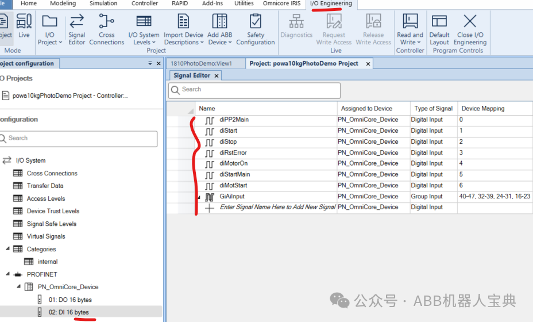533x322 pixels.
Task: Select Virtual Signals in I/O System tree
Action: [46, 236]
